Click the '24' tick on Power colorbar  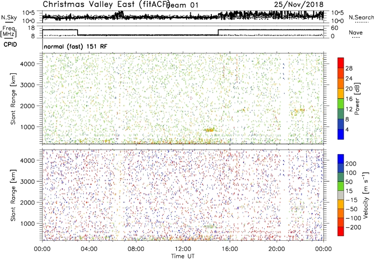349,79
